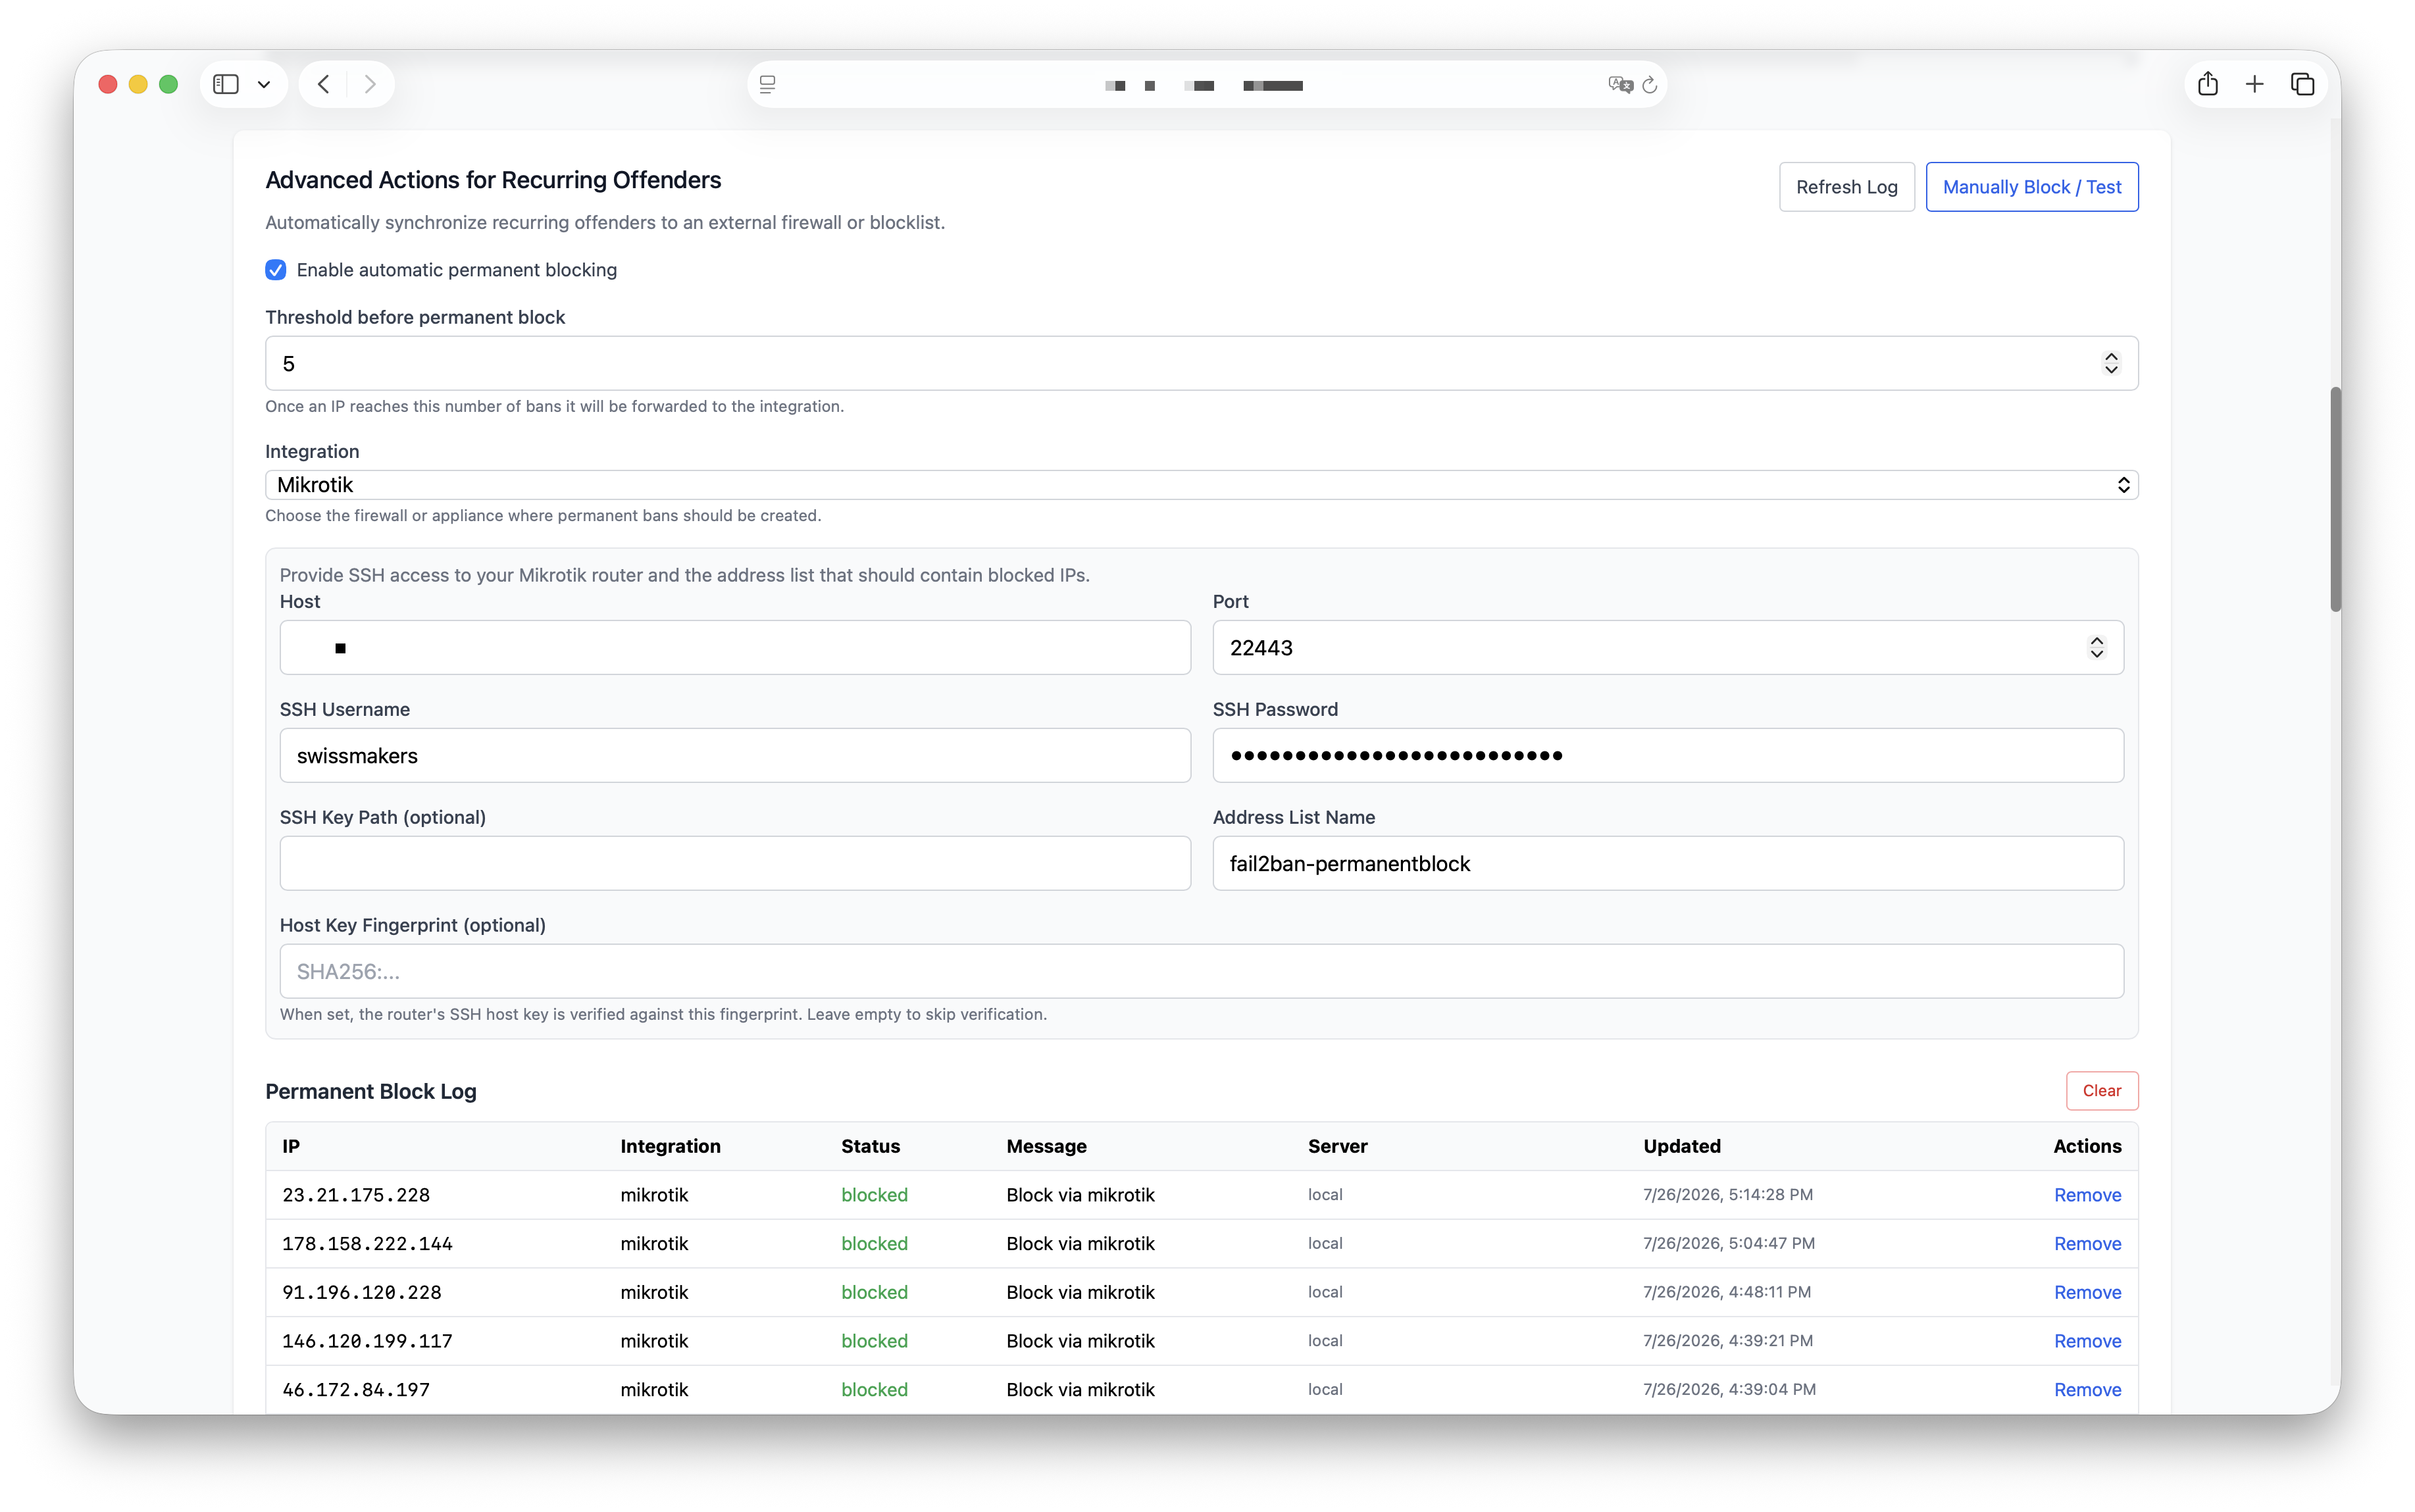The image size is (2415, 1512).
Task: Click the Refresh Log button
Action: 1846,187
